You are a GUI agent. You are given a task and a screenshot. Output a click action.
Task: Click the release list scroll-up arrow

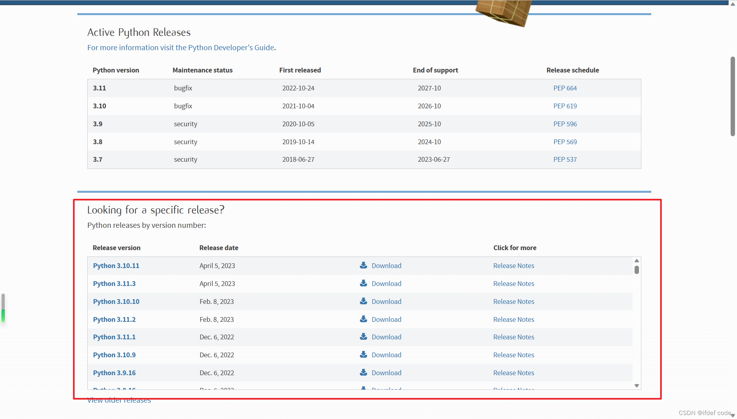pyautogui.click(x=637, y=260)
